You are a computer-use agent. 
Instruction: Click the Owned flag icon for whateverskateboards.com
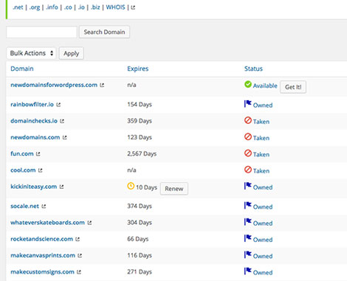247,222
